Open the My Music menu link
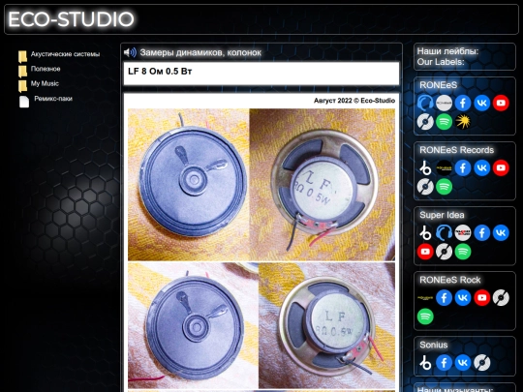The width and height of the screenshot is (523, 392). pos(45,83)
